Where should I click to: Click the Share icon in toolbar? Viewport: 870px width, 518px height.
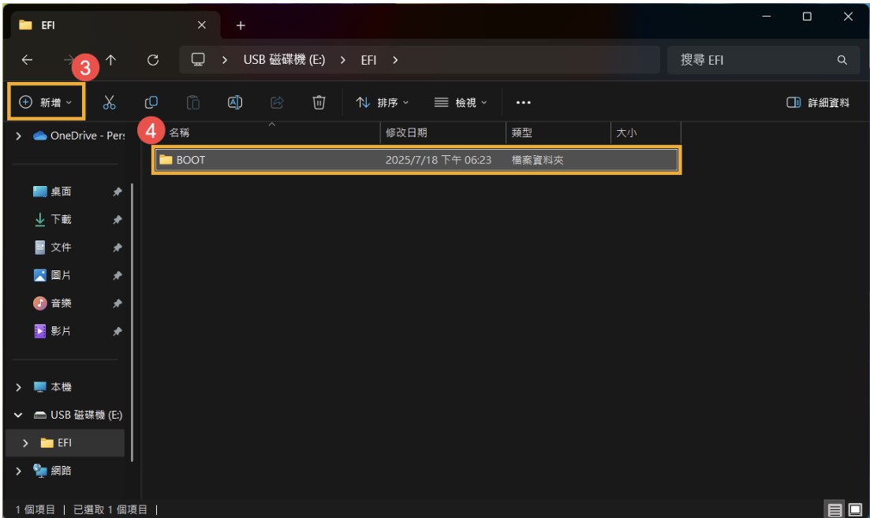tap(277, 102)
